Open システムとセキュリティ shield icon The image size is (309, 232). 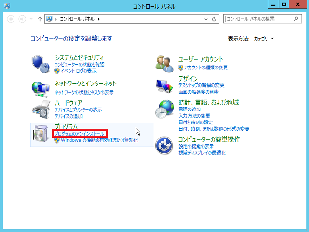pyautogui.click(x=41, y=64)
